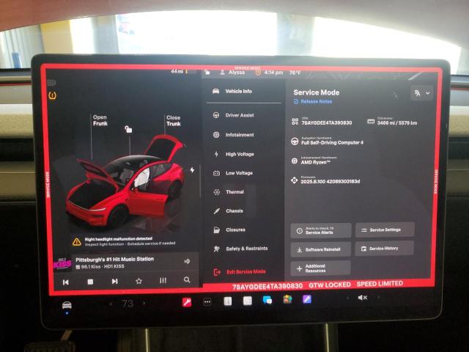Viewport: 469px width, 352px height.
Task: Open the red wrench service app
Action: [x=187, y=302]
